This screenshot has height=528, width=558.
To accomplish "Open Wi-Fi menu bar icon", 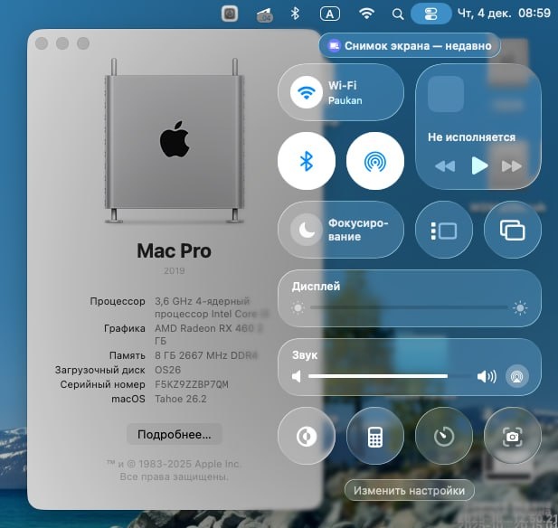I will [x=366, y=14].
